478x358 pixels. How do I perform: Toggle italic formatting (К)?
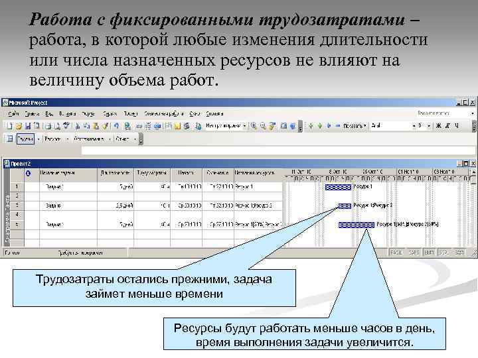[x=447, y=125]
